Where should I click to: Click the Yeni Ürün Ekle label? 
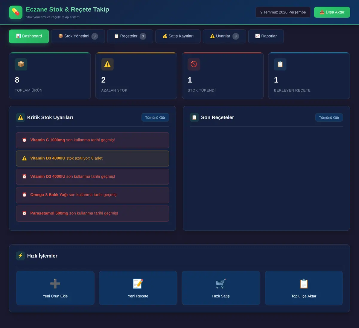(x=55, y=296)
